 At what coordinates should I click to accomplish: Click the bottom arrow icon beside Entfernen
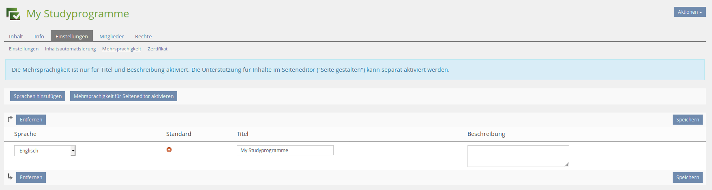pyautogui.click(x=10, y=177)
